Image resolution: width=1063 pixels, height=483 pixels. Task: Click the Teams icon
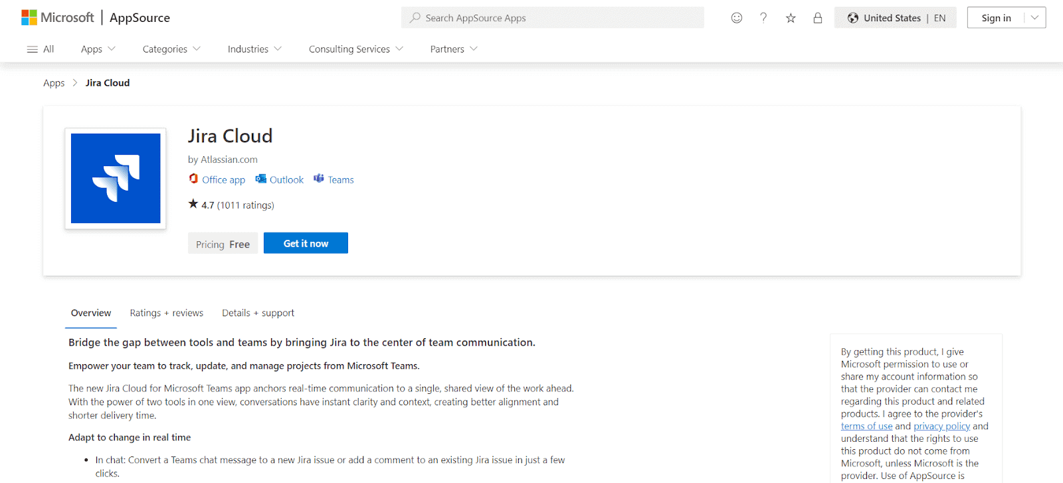(320, 179)
